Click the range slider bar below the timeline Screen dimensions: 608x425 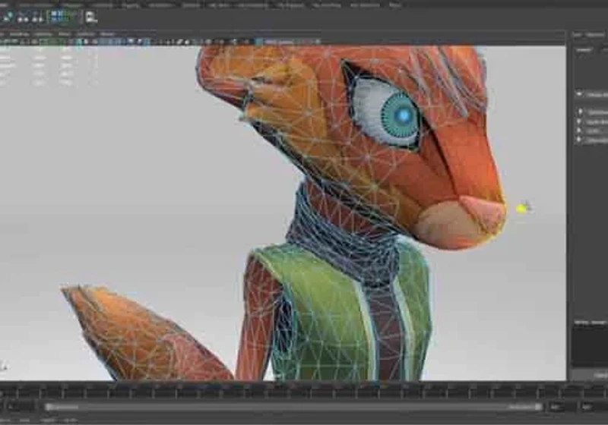(x=293, y=407)
